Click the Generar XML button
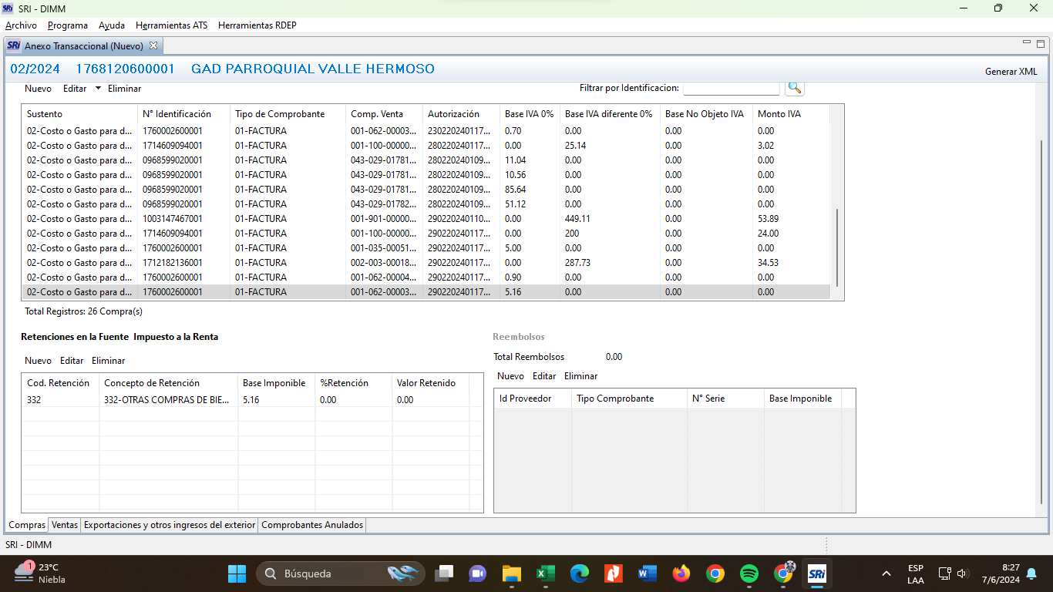The image size is (1053, 592). coord(1011,72)
